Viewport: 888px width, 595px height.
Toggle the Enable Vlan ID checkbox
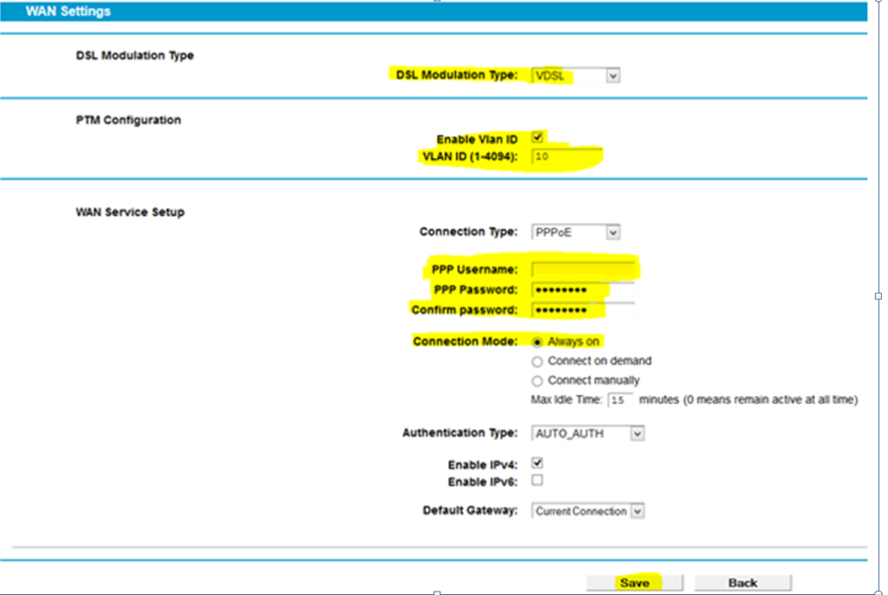coord(538,137)
